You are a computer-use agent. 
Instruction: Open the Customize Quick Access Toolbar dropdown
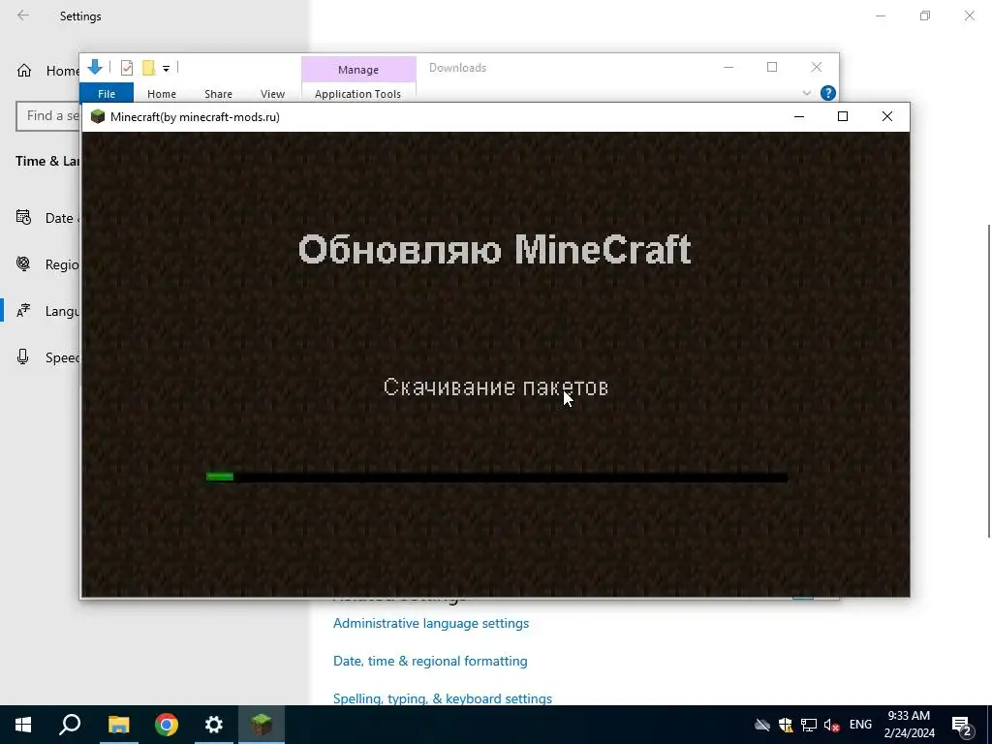coord(166,69)
